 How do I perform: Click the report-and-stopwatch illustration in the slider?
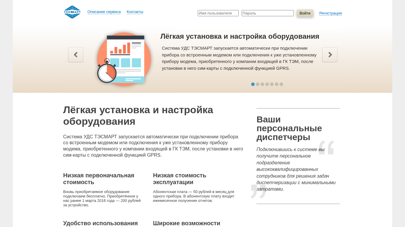click(124, 59)
